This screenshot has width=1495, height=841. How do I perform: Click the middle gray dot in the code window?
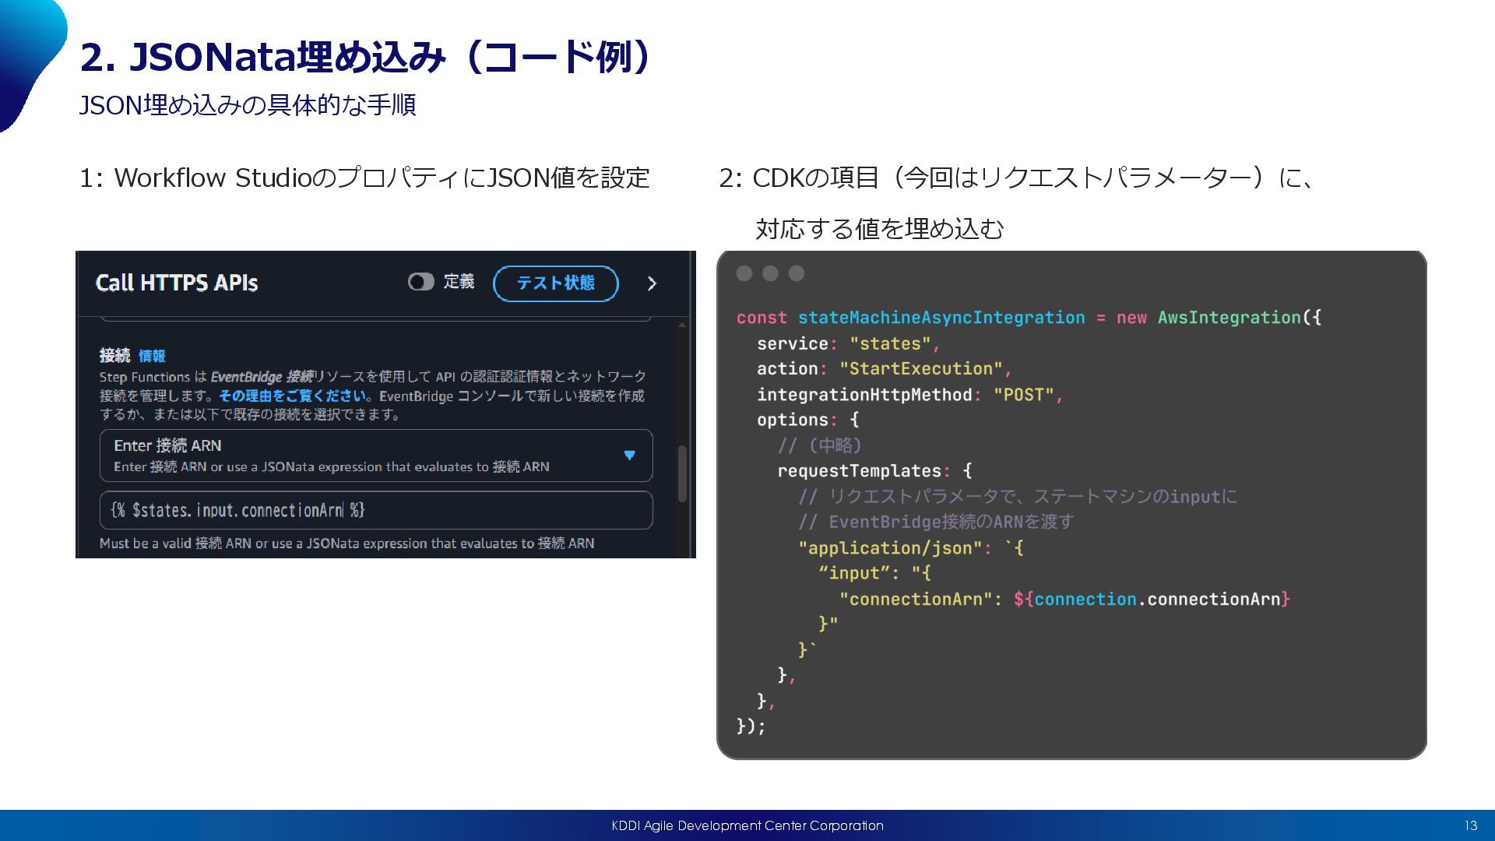tap(770, 273)
